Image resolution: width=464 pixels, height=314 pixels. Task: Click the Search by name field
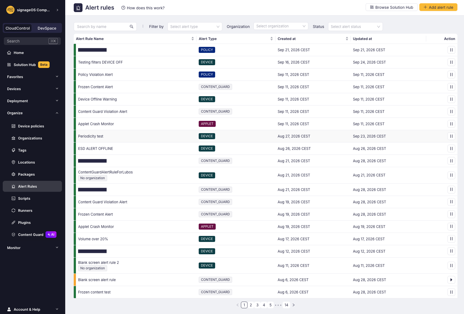coord(105,27)
